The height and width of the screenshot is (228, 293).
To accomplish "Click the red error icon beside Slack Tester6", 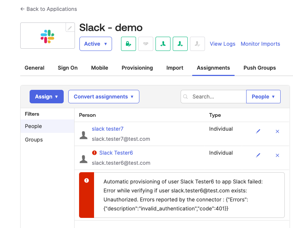I will 94,153.
